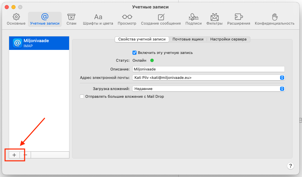Viewport: 302px width, 177px height.
Task: Open Шрифты и цвета preferences
Action: pos(98,19)
